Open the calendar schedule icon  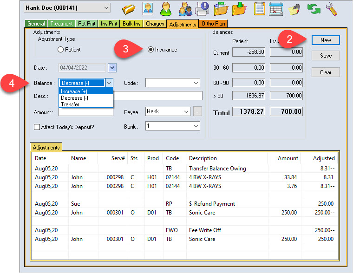(276, 9)
